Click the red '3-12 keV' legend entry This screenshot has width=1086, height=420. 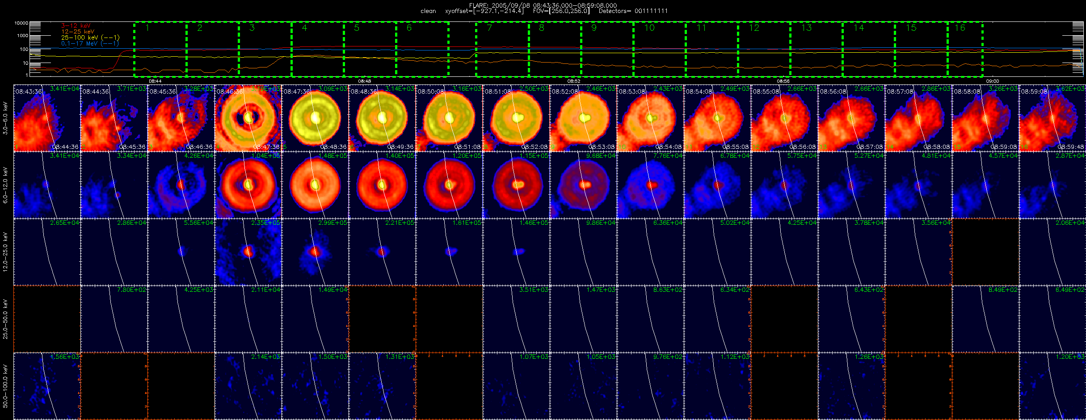click(76, 26)
